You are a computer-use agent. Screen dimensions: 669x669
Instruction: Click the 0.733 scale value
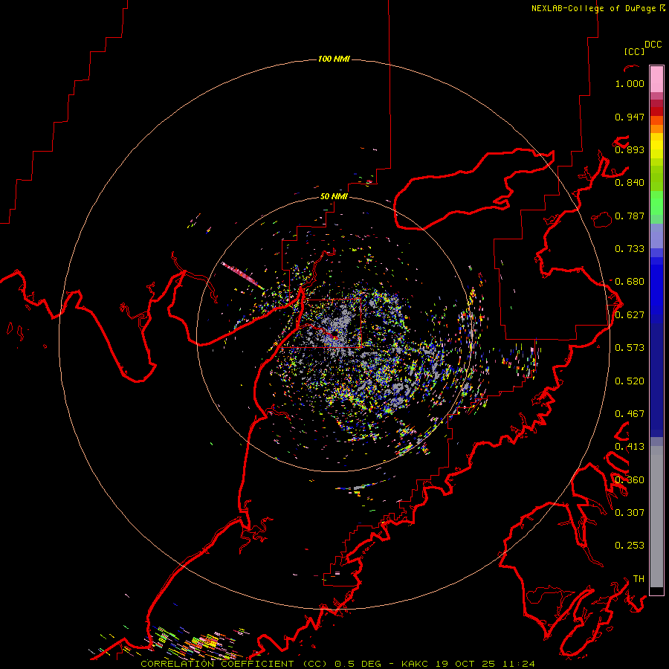pos(630,249)
